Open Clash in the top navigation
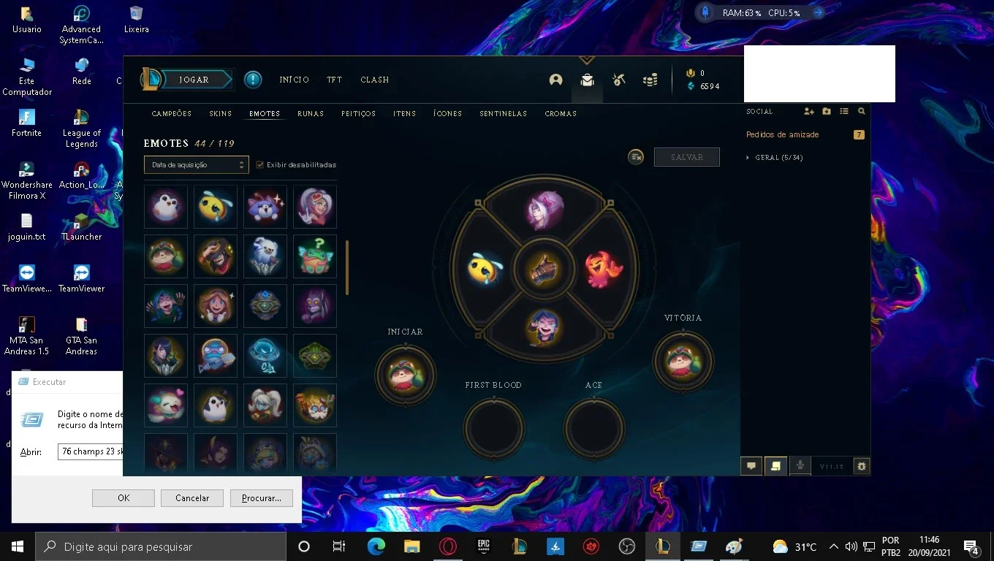Image resolution: width=994 pixels, height=561 pixels. coord(375,80)
